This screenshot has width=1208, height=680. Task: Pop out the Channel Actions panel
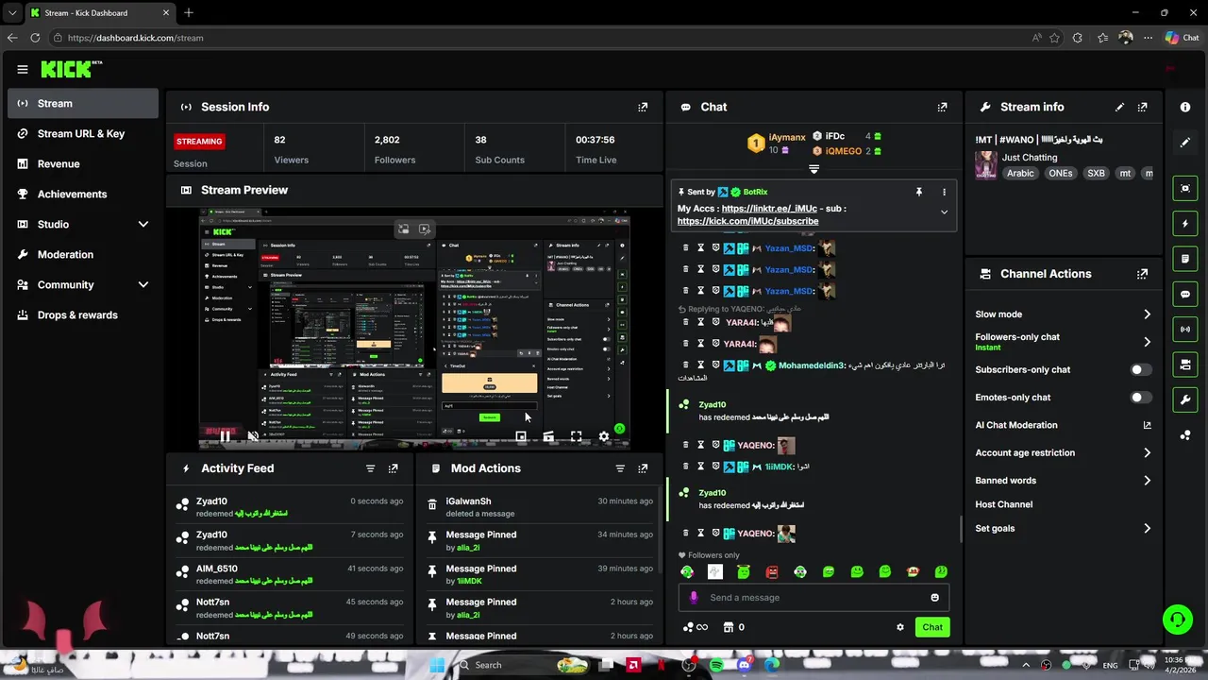(x=1143, y=274)
